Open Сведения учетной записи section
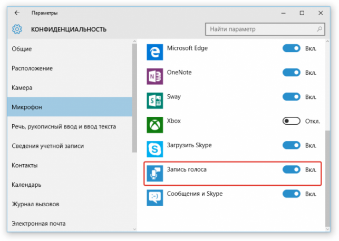Image resolution: width=339 pixels, height=241 pixels. pos(70,146)
